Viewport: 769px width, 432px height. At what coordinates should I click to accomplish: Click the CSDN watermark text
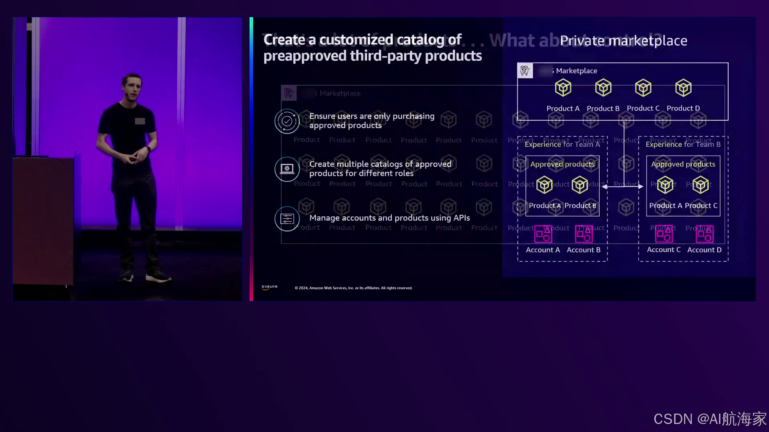[710, 419]
